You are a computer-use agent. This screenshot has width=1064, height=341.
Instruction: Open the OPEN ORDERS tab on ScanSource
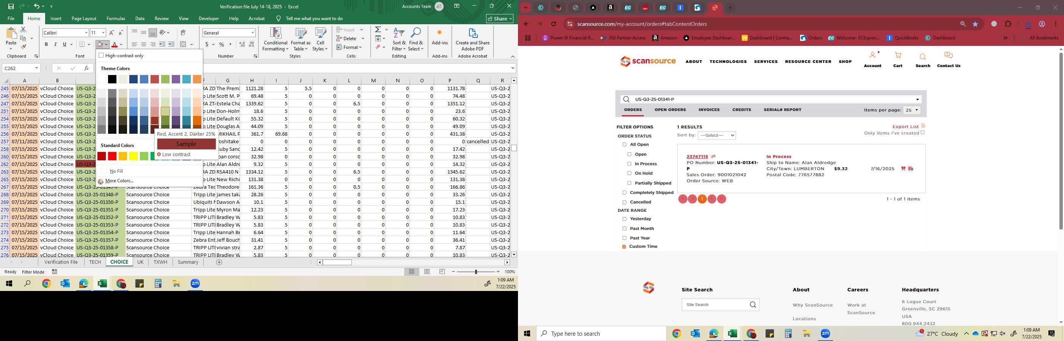coord(670,110)
